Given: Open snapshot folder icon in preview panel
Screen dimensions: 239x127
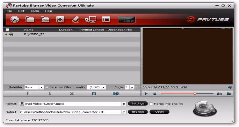Looking at the screenshot, I should point(229,94).
